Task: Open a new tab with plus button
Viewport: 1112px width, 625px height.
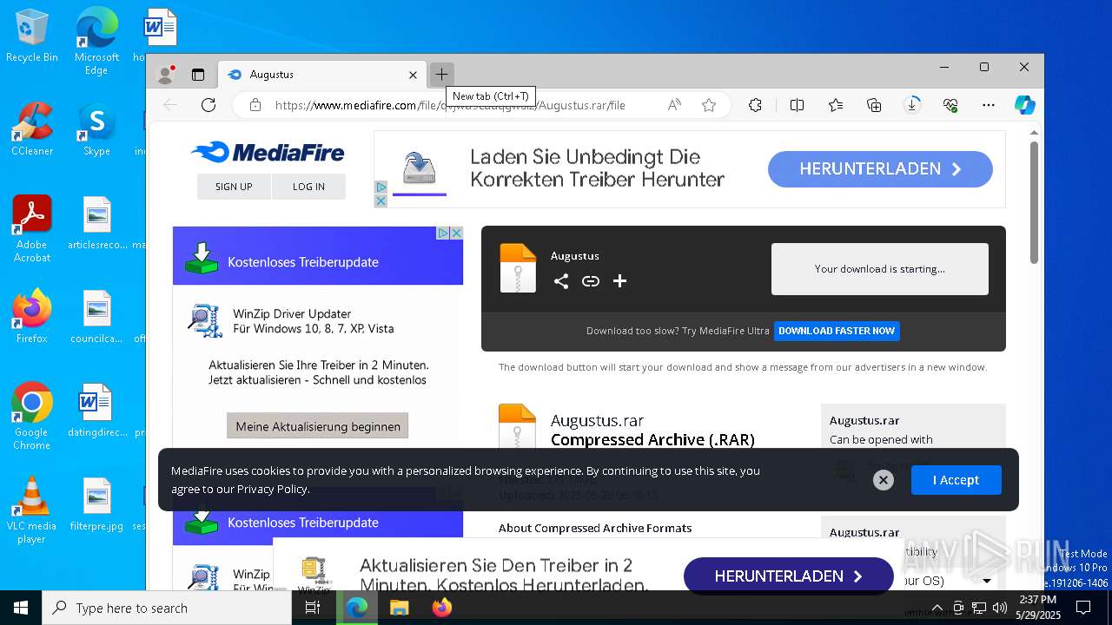Action: [441, 75]
